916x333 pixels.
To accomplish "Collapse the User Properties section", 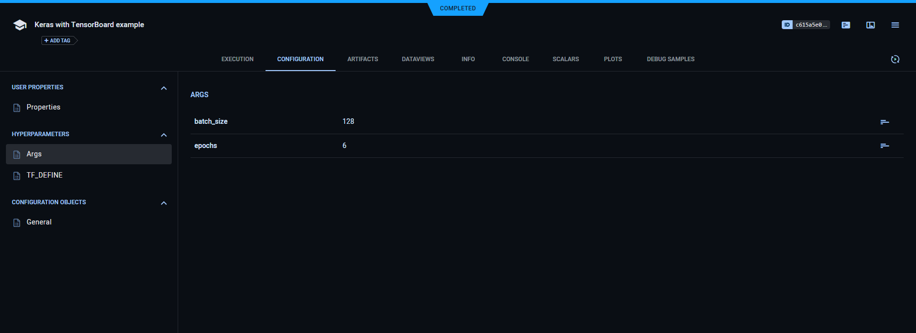I will pyautogui.click(x=164, y=88).
